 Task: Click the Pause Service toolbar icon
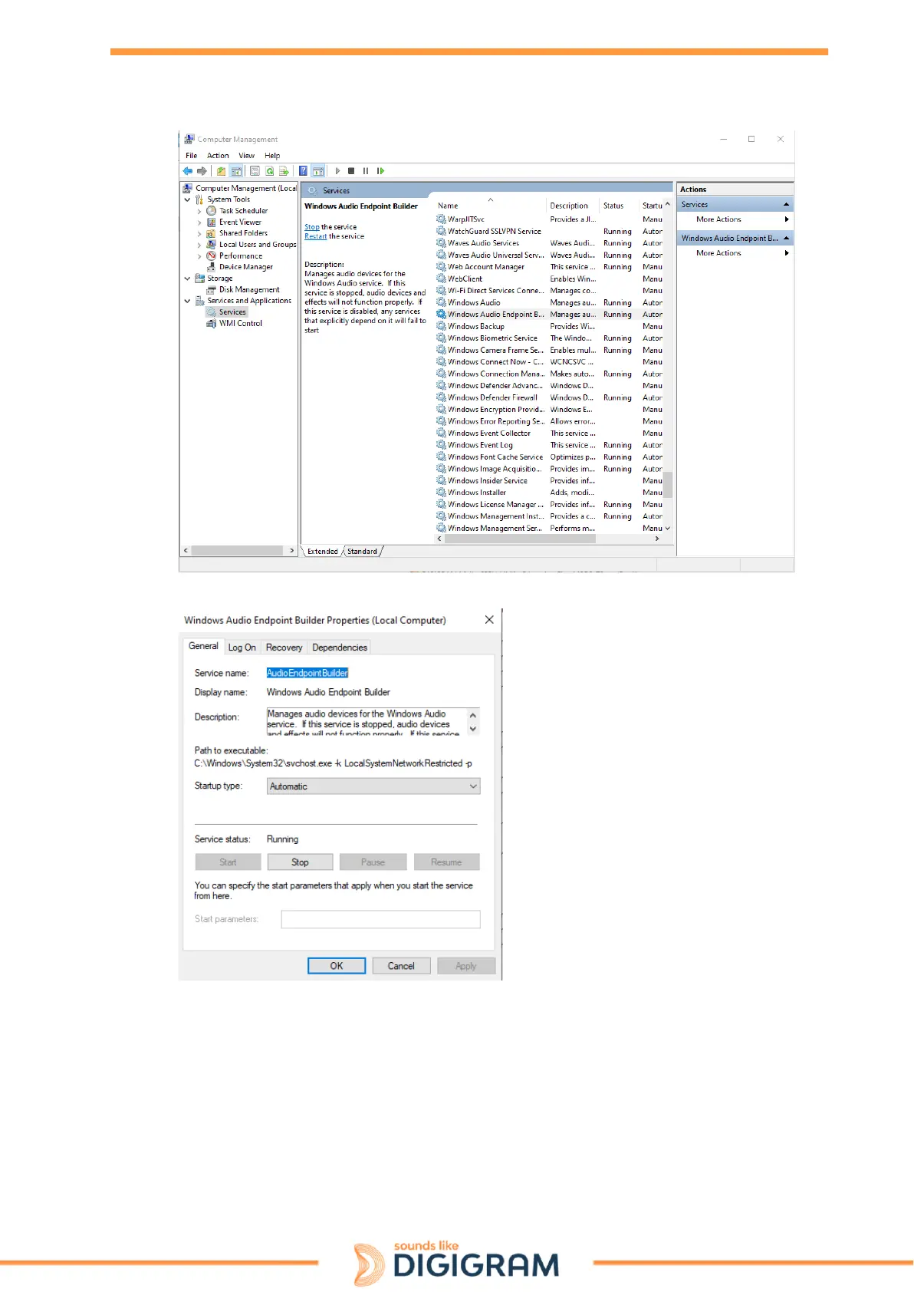[x=366, y=171]
